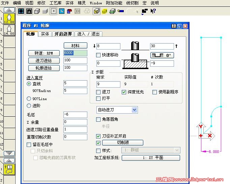The width and height of the screenshot is (230, 184).
Task: Click the 切削液 button
Action: click(123, 143)
